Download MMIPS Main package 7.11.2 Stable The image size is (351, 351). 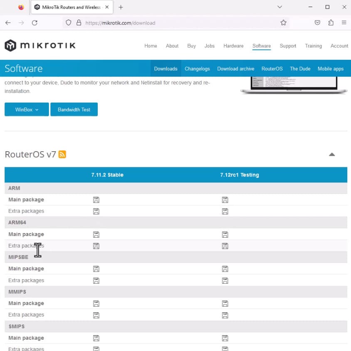(x=96, y=303)
